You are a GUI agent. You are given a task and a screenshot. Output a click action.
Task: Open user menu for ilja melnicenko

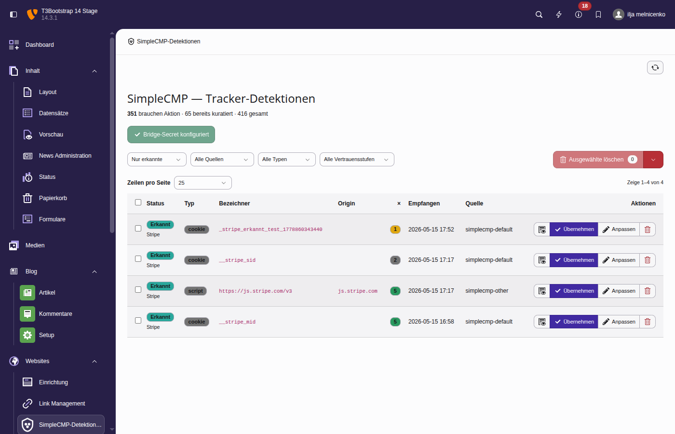point(639,14)
